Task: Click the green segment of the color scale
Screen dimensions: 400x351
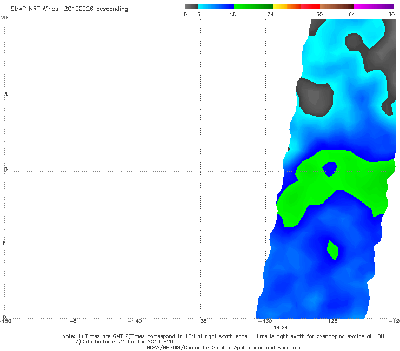Action: (x=253, y=6)
